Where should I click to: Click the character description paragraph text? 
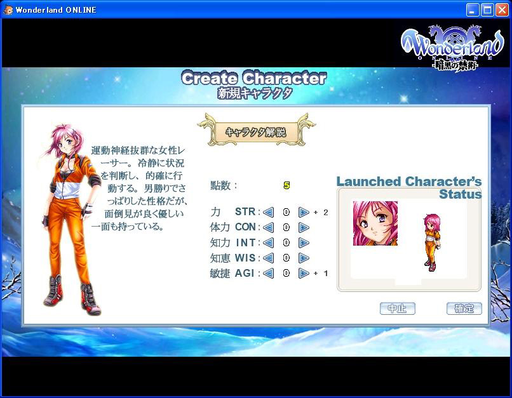click(x=139, y=189)
